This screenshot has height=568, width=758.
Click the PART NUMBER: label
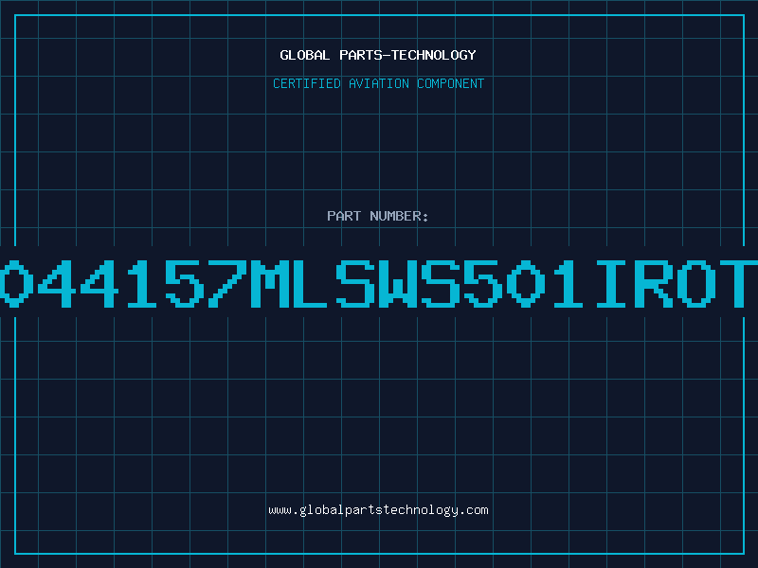pyautogui.click(x=378, y=216)
